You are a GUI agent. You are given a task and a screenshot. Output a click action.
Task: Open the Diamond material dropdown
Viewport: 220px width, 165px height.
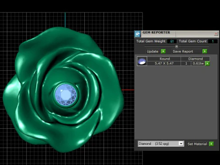pos(181,143)
